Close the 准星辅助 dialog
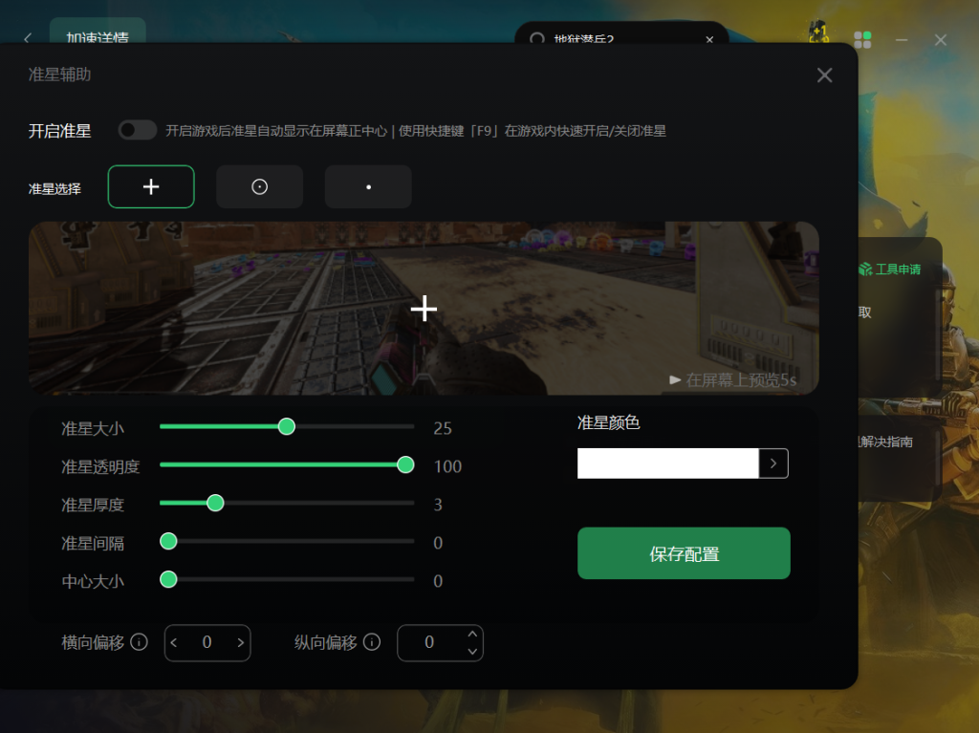This screenshot has width=979, height=733. click(824, 75)
